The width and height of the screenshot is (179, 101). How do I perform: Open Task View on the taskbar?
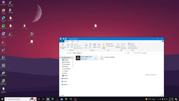pos(43,99)
